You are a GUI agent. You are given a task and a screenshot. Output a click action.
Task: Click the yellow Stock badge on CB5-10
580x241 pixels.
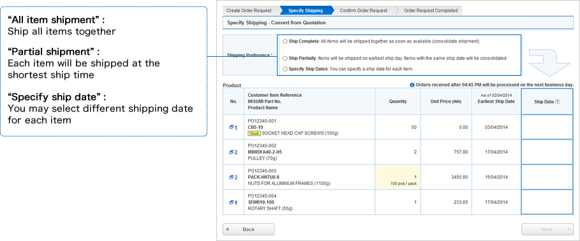point(254,133)
